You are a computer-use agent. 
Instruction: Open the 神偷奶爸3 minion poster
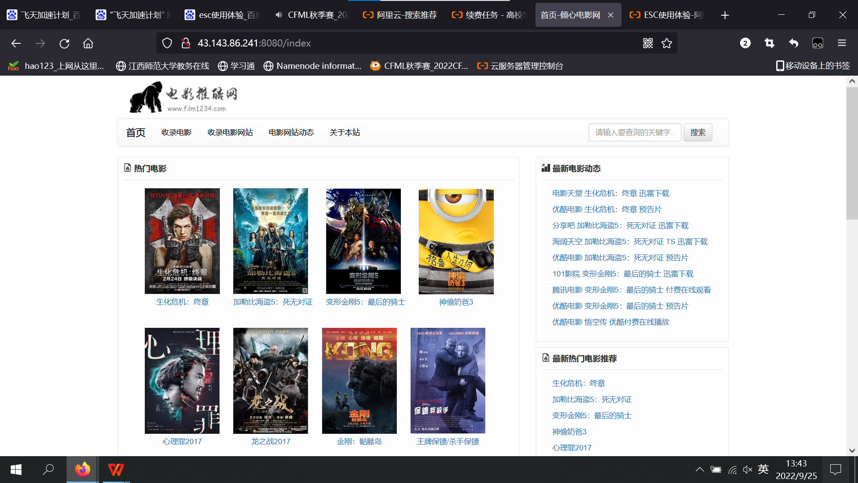click(456, 241)
